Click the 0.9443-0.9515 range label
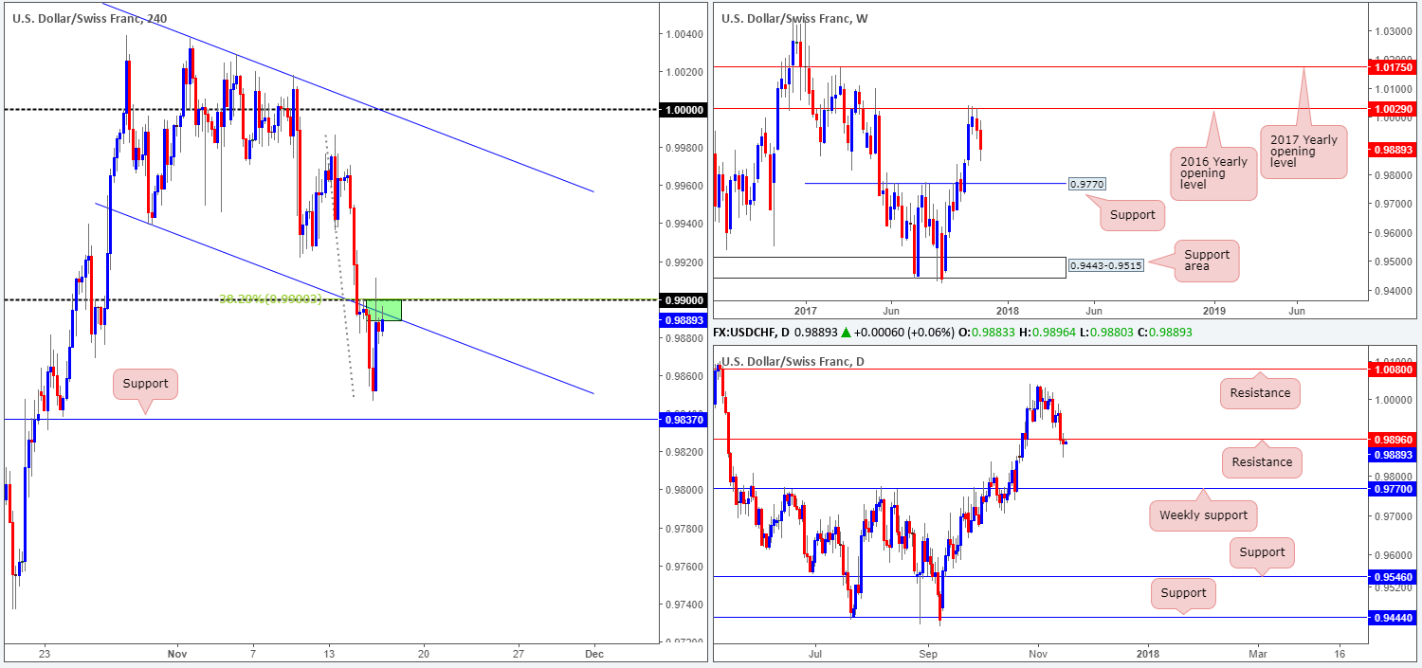This screenshot has width=1422, height=668. click(x=1105, y=266)
